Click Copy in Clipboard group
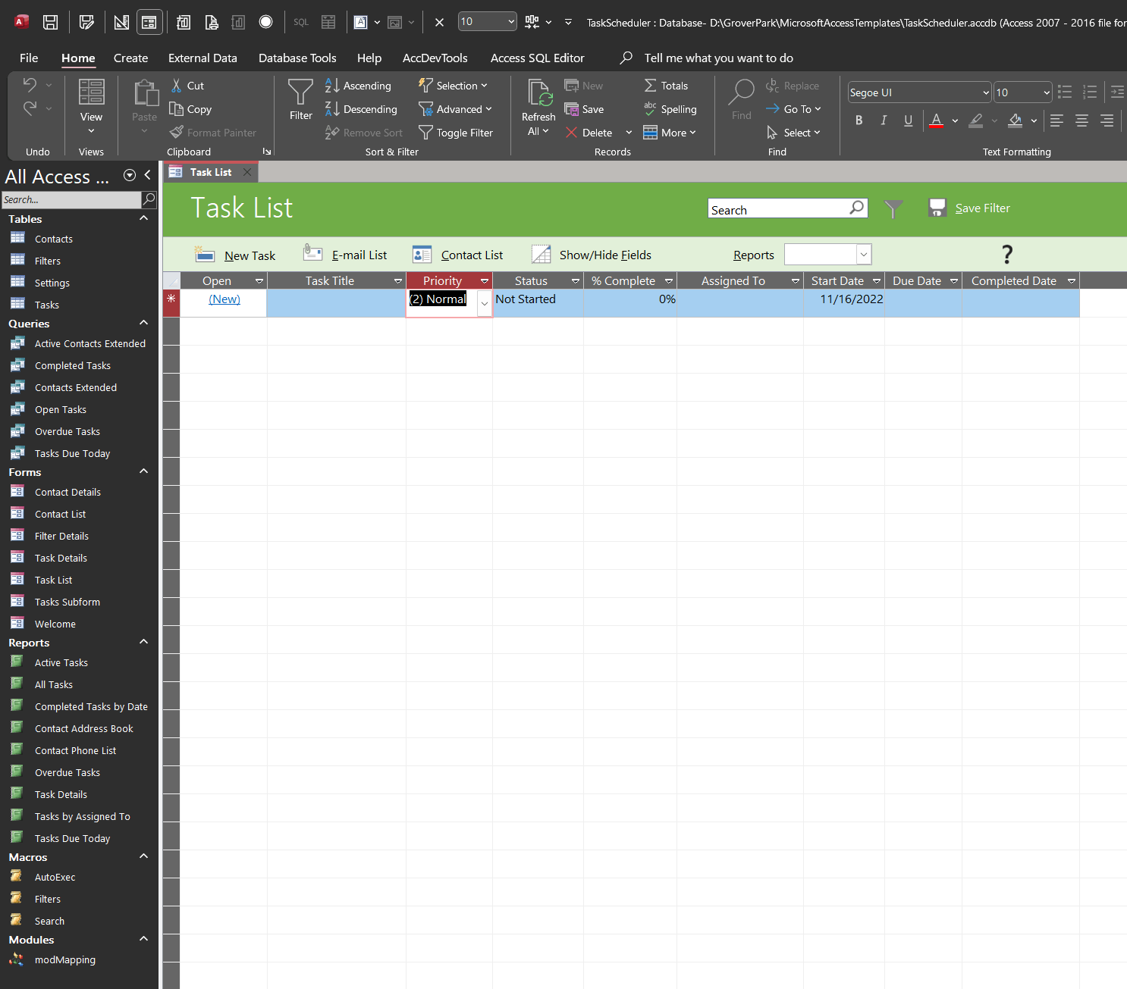This screenshot has height=989, width=1127. (190, 109)
